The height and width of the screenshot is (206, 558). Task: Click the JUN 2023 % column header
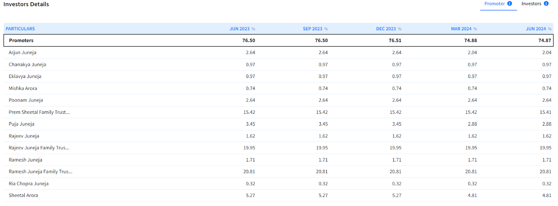pyautogui.click(x=242, y=29)
